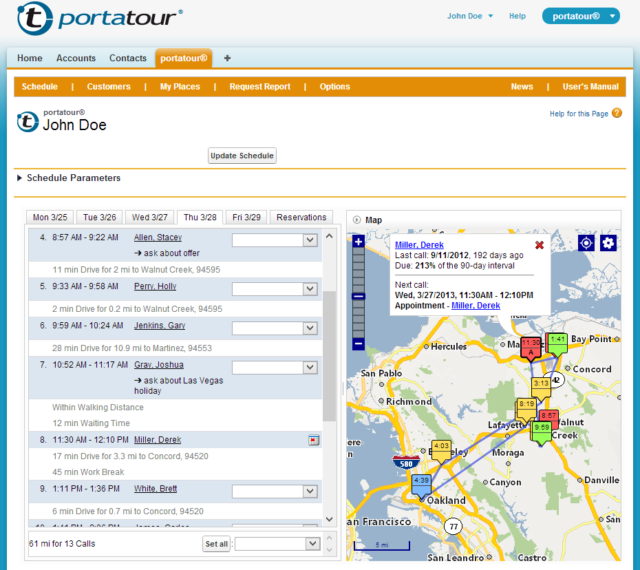Open the Accounts tab
This screenshot has width=640, height=570.
(x=76, y=59)
